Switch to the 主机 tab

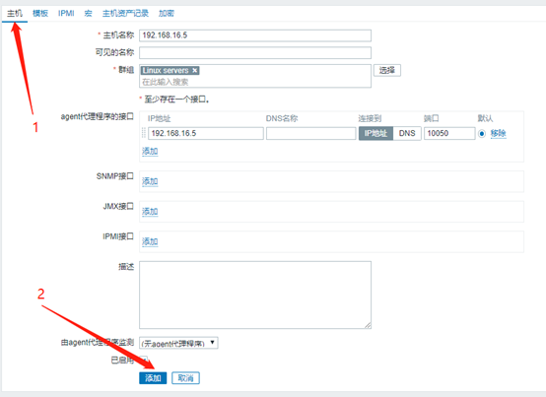coord(15,14)
